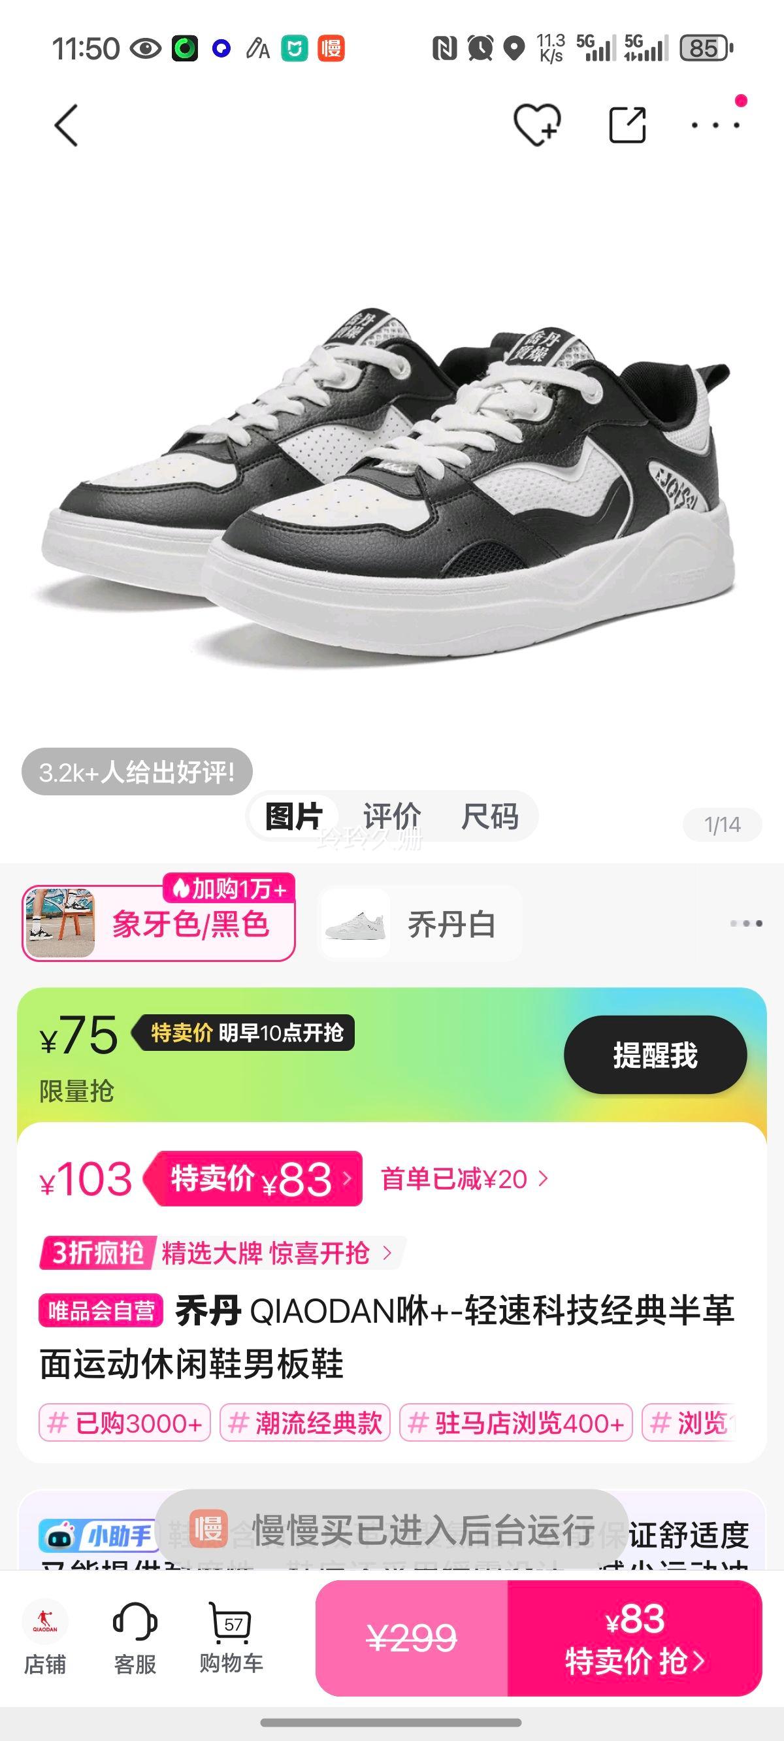Select the 象牙色/黑色 color option
This screenshot has height=1741, width=784.
(159, 924)
